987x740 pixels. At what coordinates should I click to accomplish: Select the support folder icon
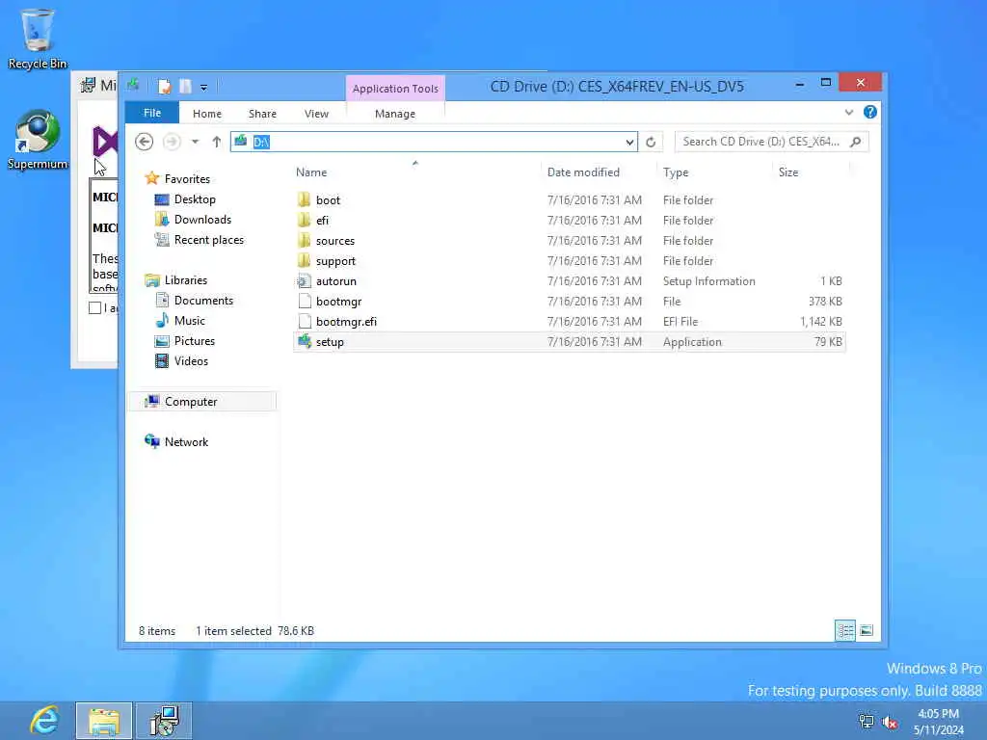pyautogui.click(x=304, y=260)
